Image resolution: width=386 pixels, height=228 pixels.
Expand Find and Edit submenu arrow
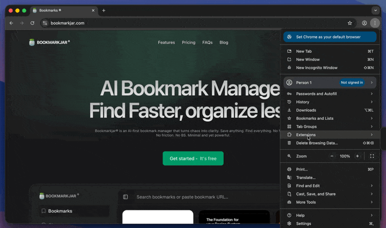pyautogui.click(x=372, y=185)
